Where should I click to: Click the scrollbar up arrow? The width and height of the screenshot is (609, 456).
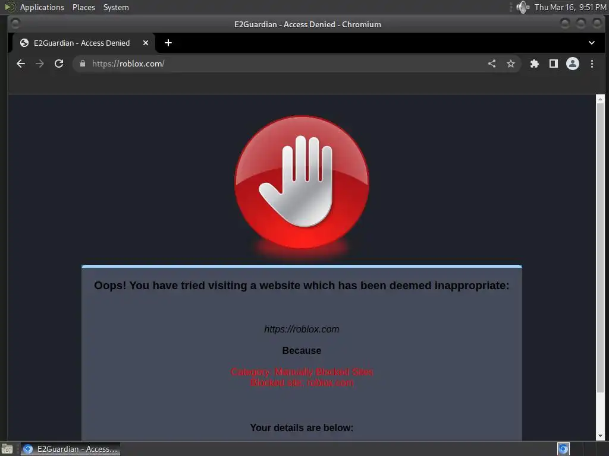pyautogui.click(x=601, y=99)
